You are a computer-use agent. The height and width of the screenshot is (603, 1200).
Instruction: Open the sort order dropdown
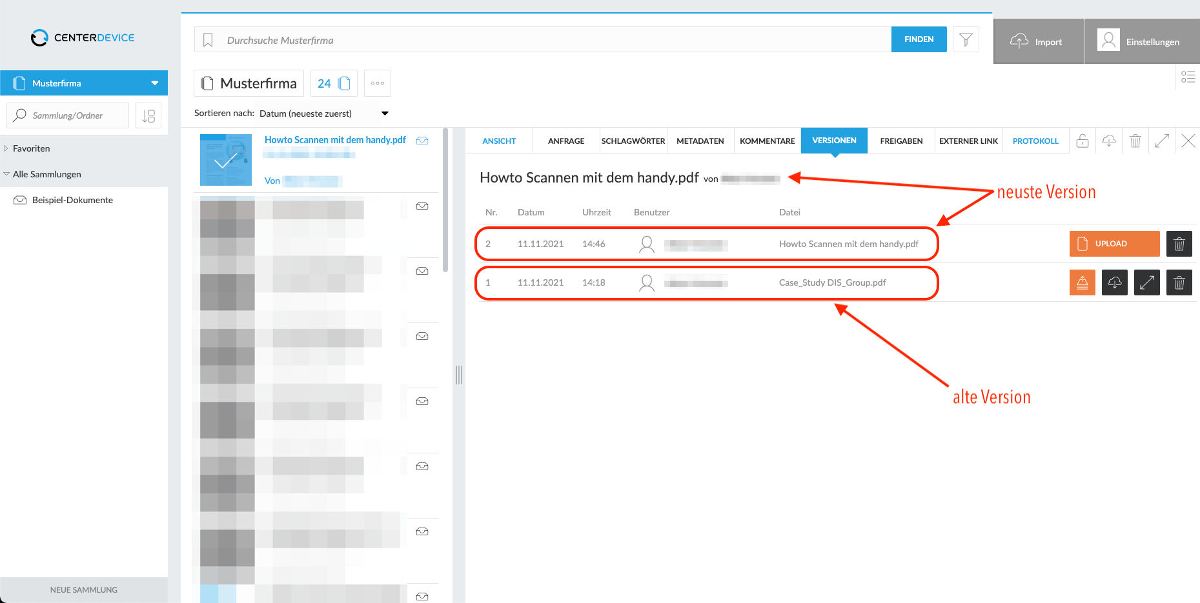(324, 114)
